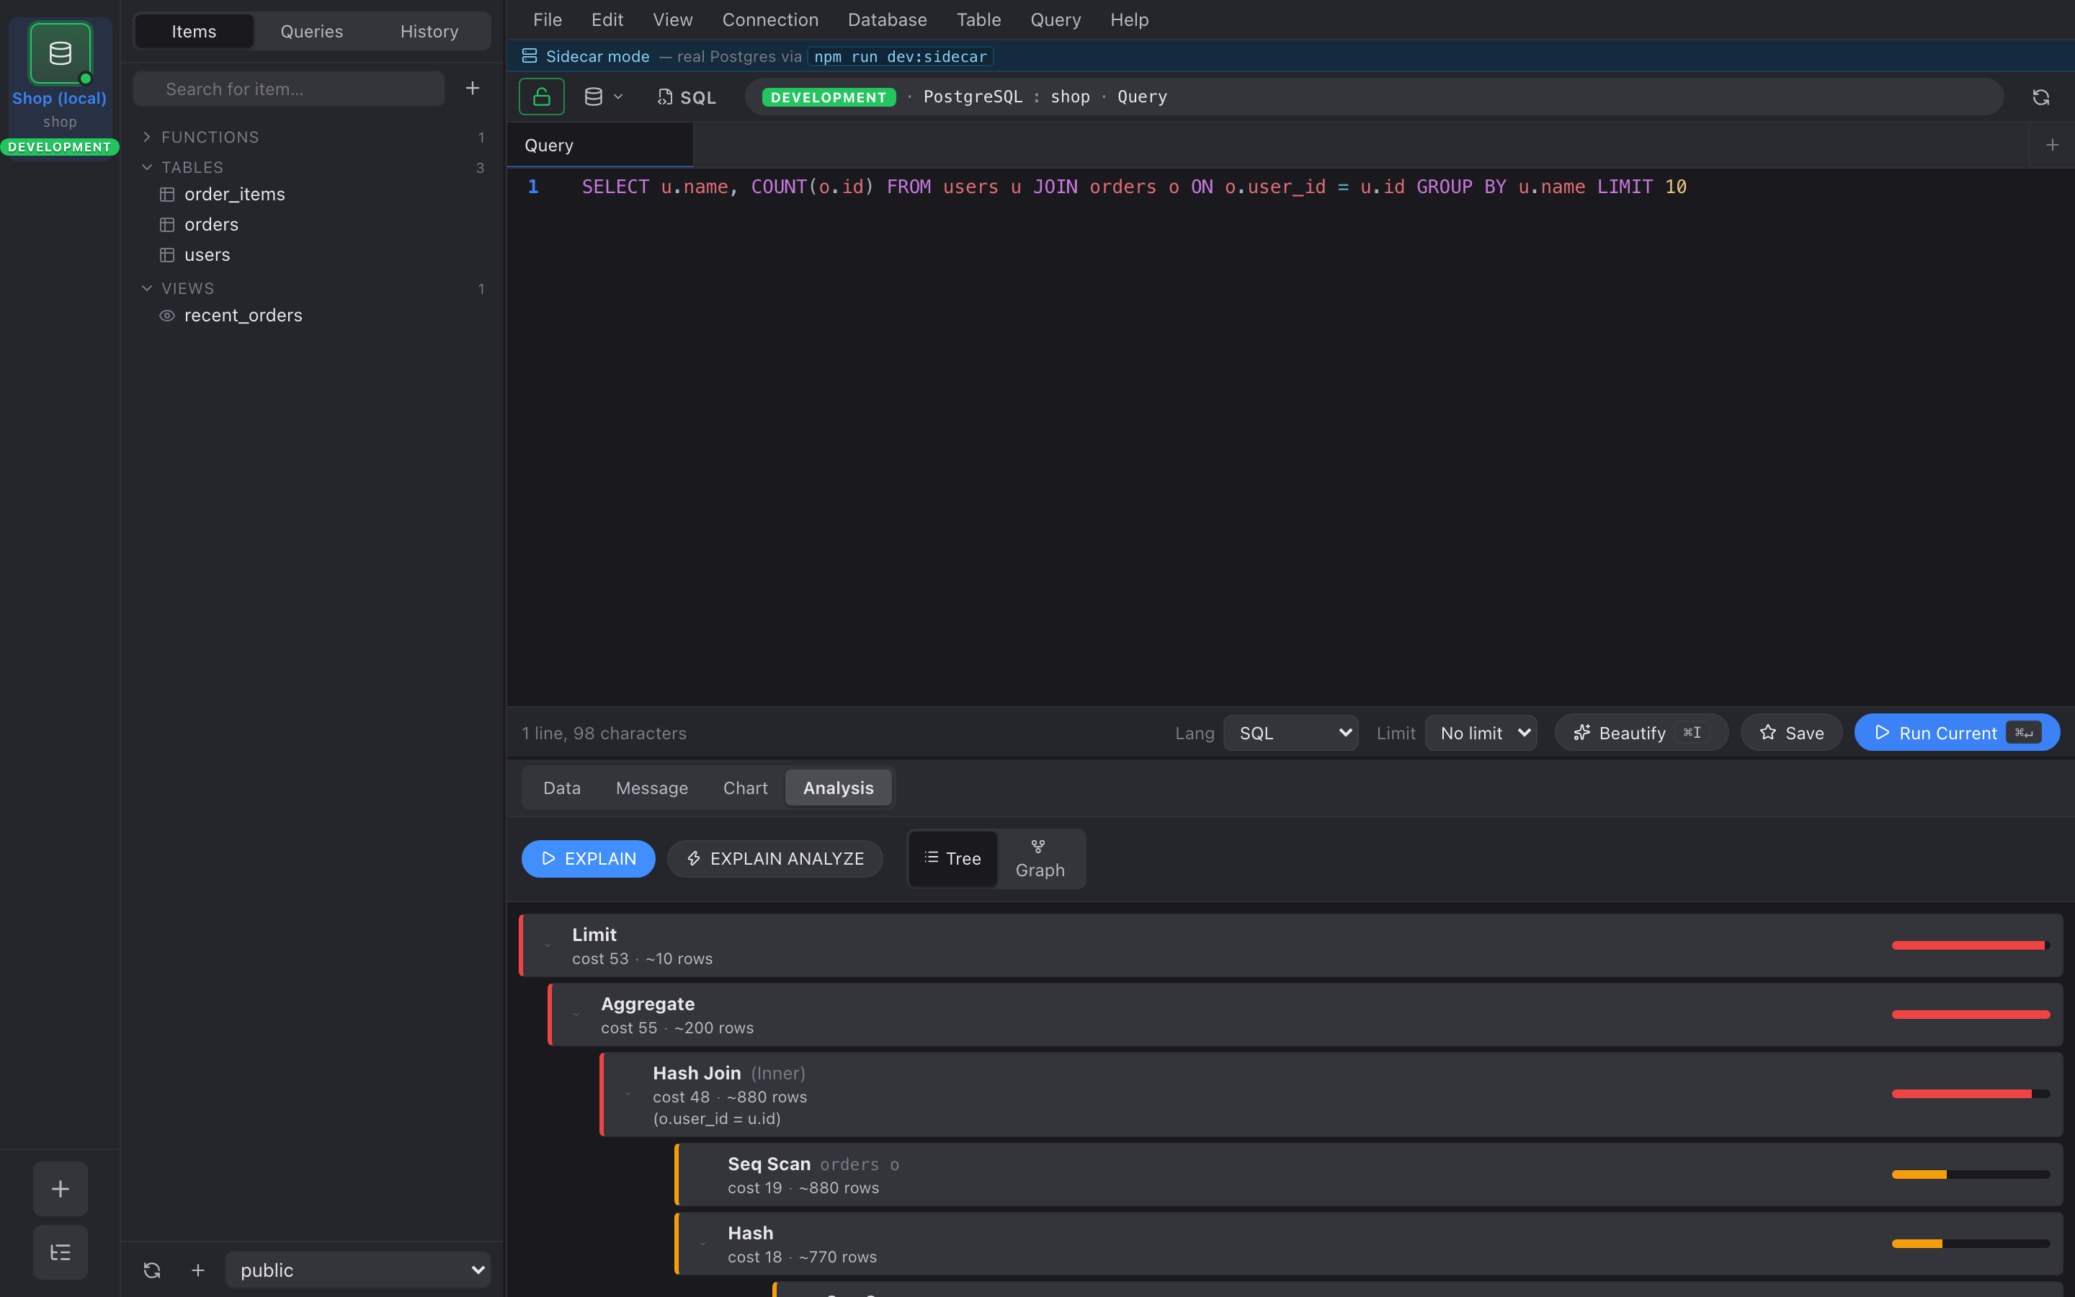Switch to the Data tab
This screenshot has width=2075, height=1297.
tap(562, 788)
